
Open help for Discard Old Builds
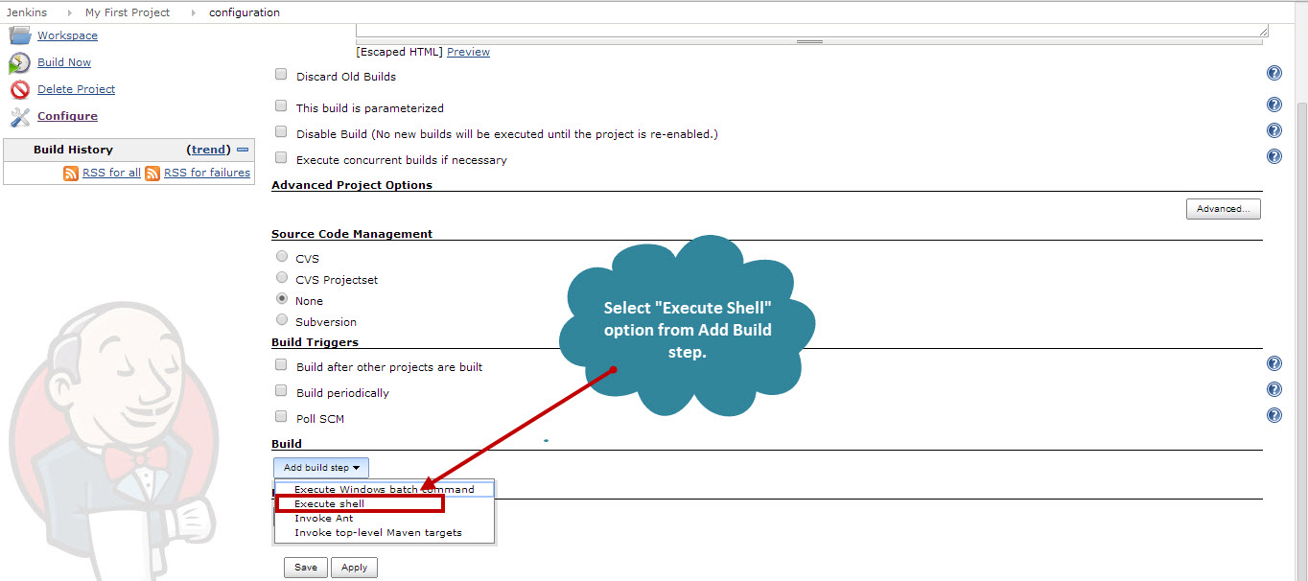(x=1274, y=73)
